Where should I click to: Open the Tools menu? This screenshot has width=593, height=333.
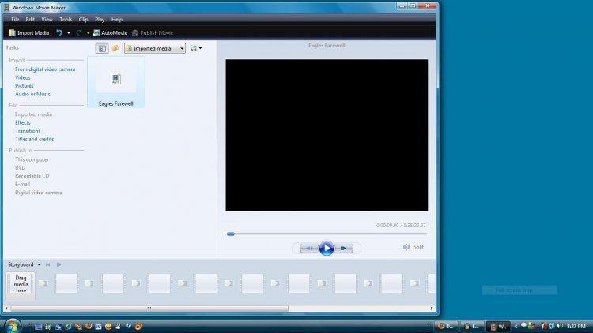coord(66,19)
